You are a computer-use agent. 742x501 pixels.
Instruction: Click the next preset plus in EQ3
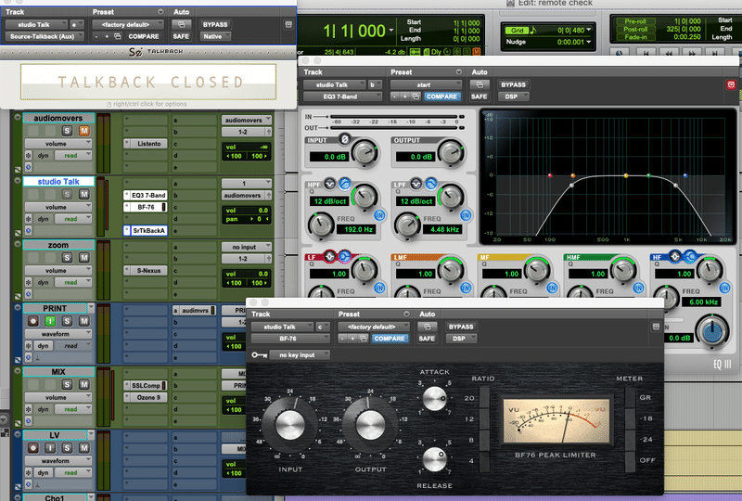click(x=404, y=96)
